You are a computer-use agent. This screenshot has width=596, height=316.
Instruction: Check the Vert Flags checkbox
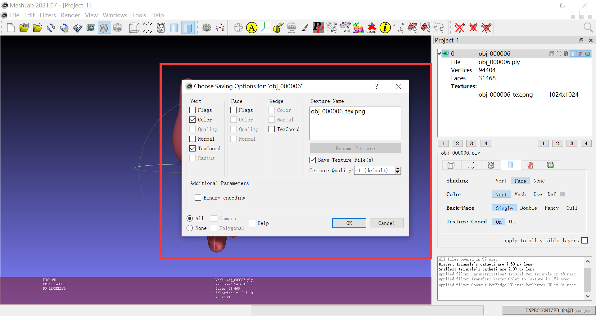[x=192, y=110]
